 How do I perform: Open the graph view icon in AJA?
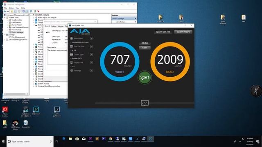[x=145, y=103]
